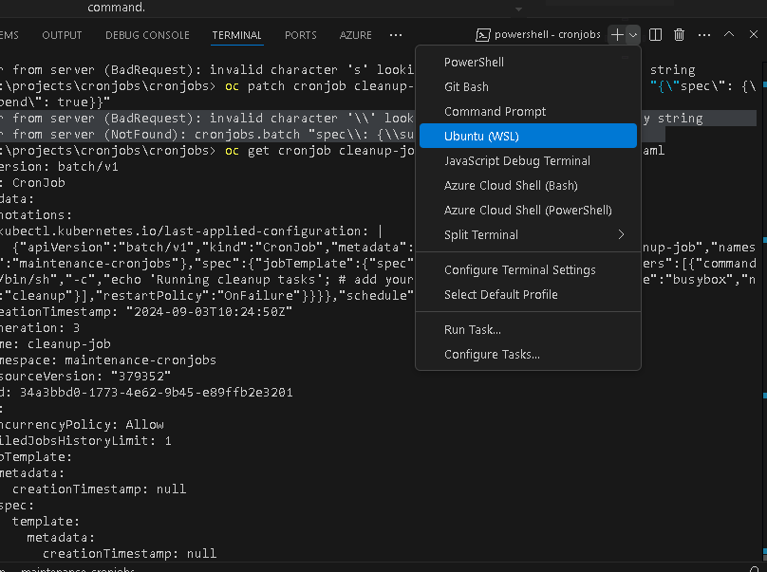Switch to the DEBUG CONSOLE tab
This screenshot has height=572, width=767.
click(x=147, y=35)
